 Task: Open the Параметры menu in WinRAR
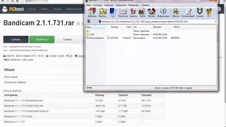click(x=133, y=5)
